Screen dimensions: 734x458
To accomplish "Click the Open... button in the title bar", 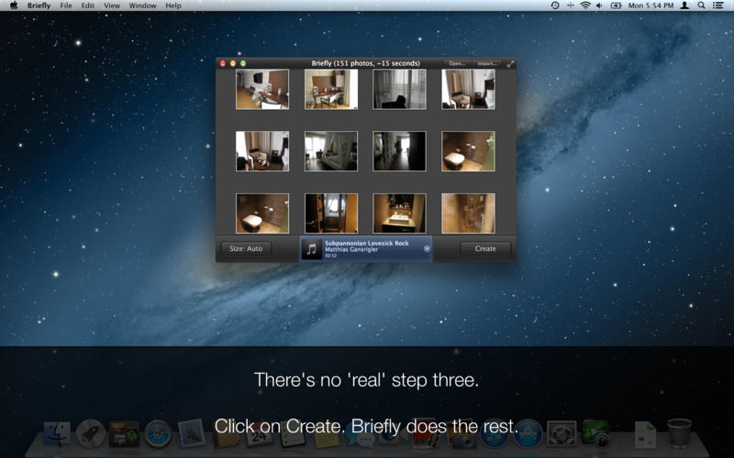I will pos(457,64).
